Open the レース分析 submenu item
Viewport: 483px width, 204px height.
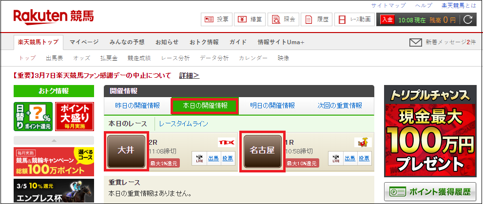(x=175, y=58)
